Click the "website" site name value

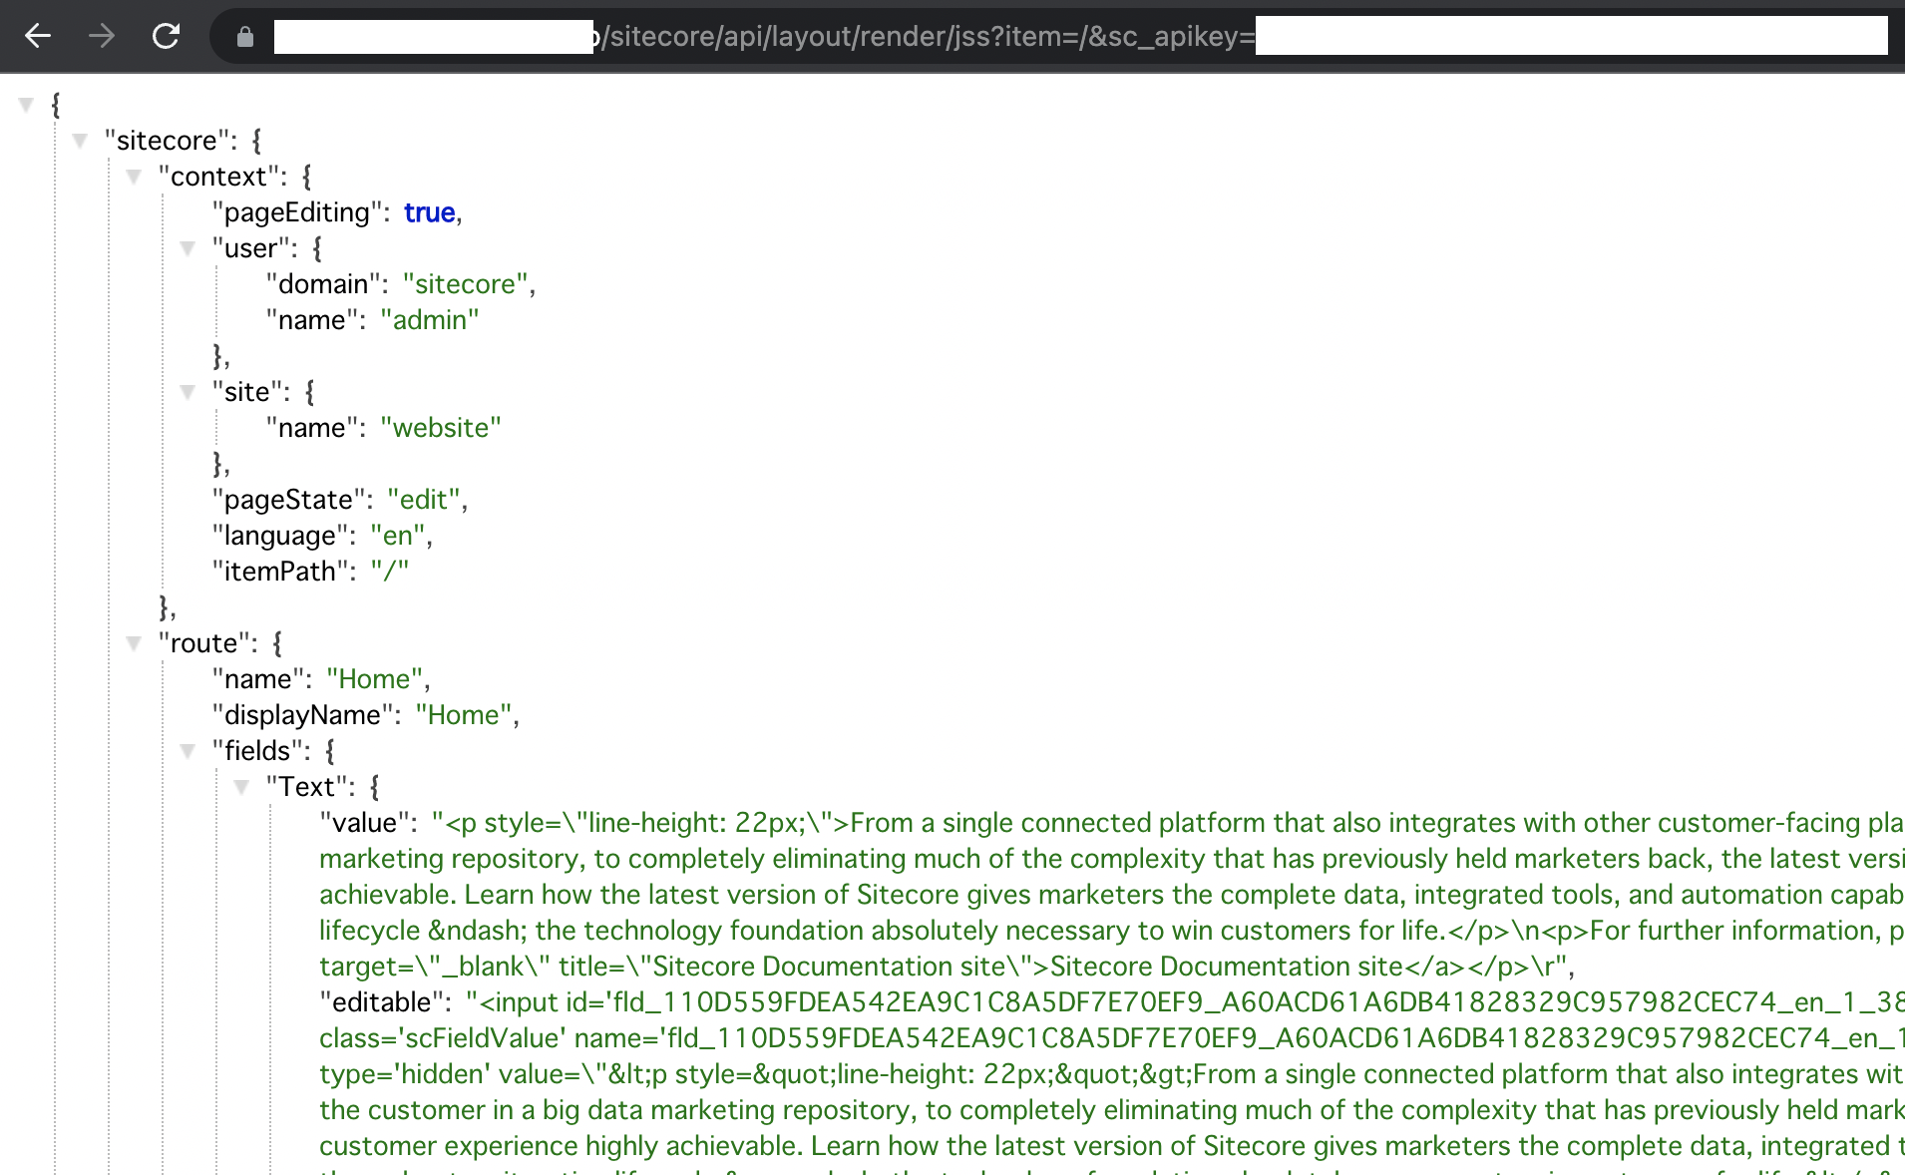[441, 428]
